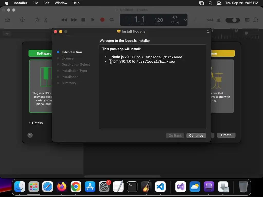
Task: Click the screen mirroring icon in menu bar
Action: pos(201,3)
